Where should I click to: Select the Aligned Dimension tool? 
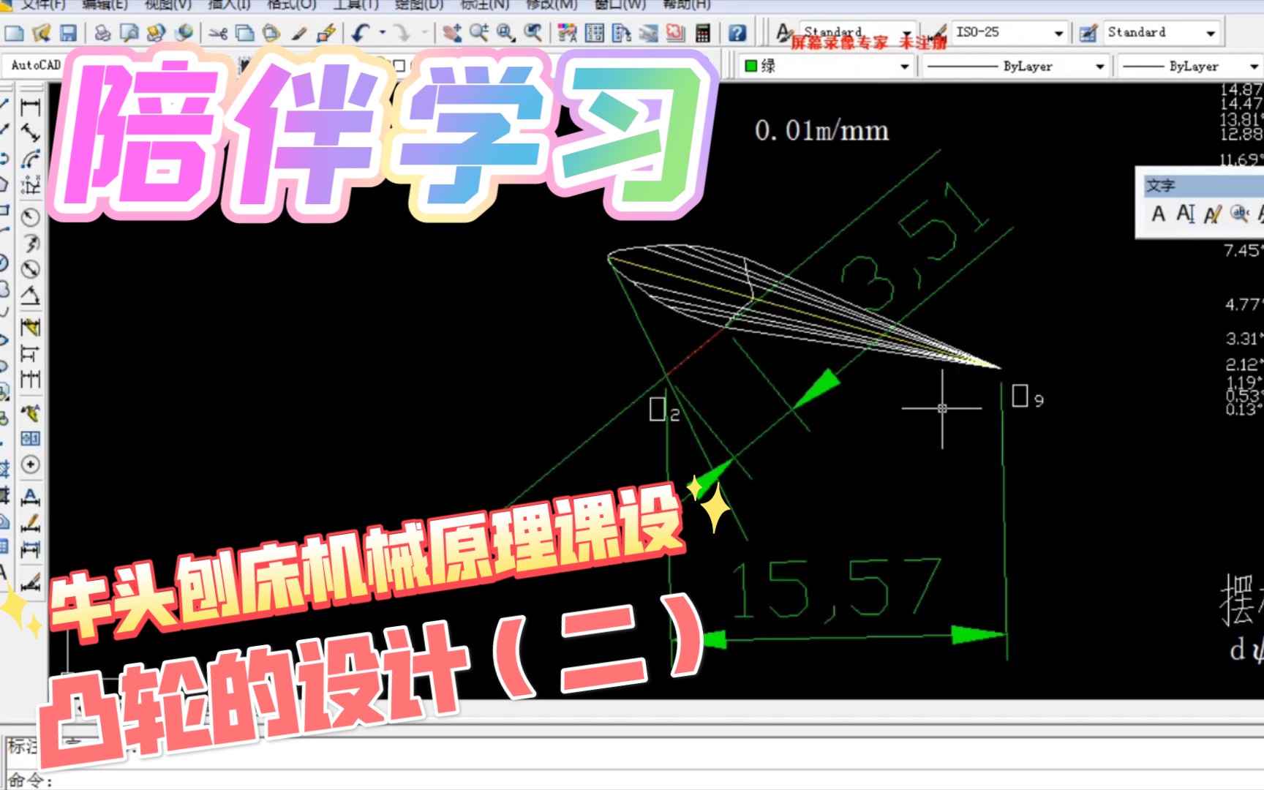[x=30, y=134]
